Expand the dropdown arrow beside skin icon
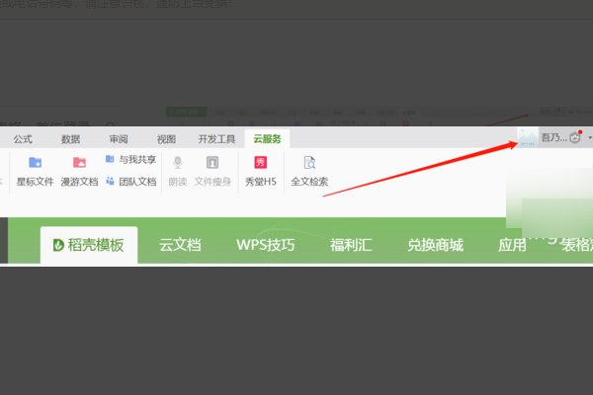The height and width of the screenshot is (395, 593). pyautogui.click(x=590, y=138)
